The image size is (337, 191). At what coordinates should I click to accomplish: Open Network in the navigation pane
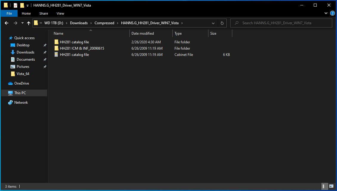(21, 103)
